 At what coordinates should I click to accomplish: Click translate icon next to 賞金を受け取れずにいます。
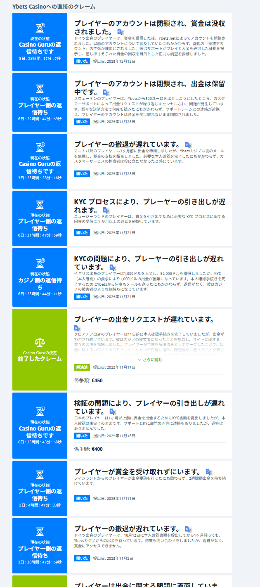click(209, 472)
